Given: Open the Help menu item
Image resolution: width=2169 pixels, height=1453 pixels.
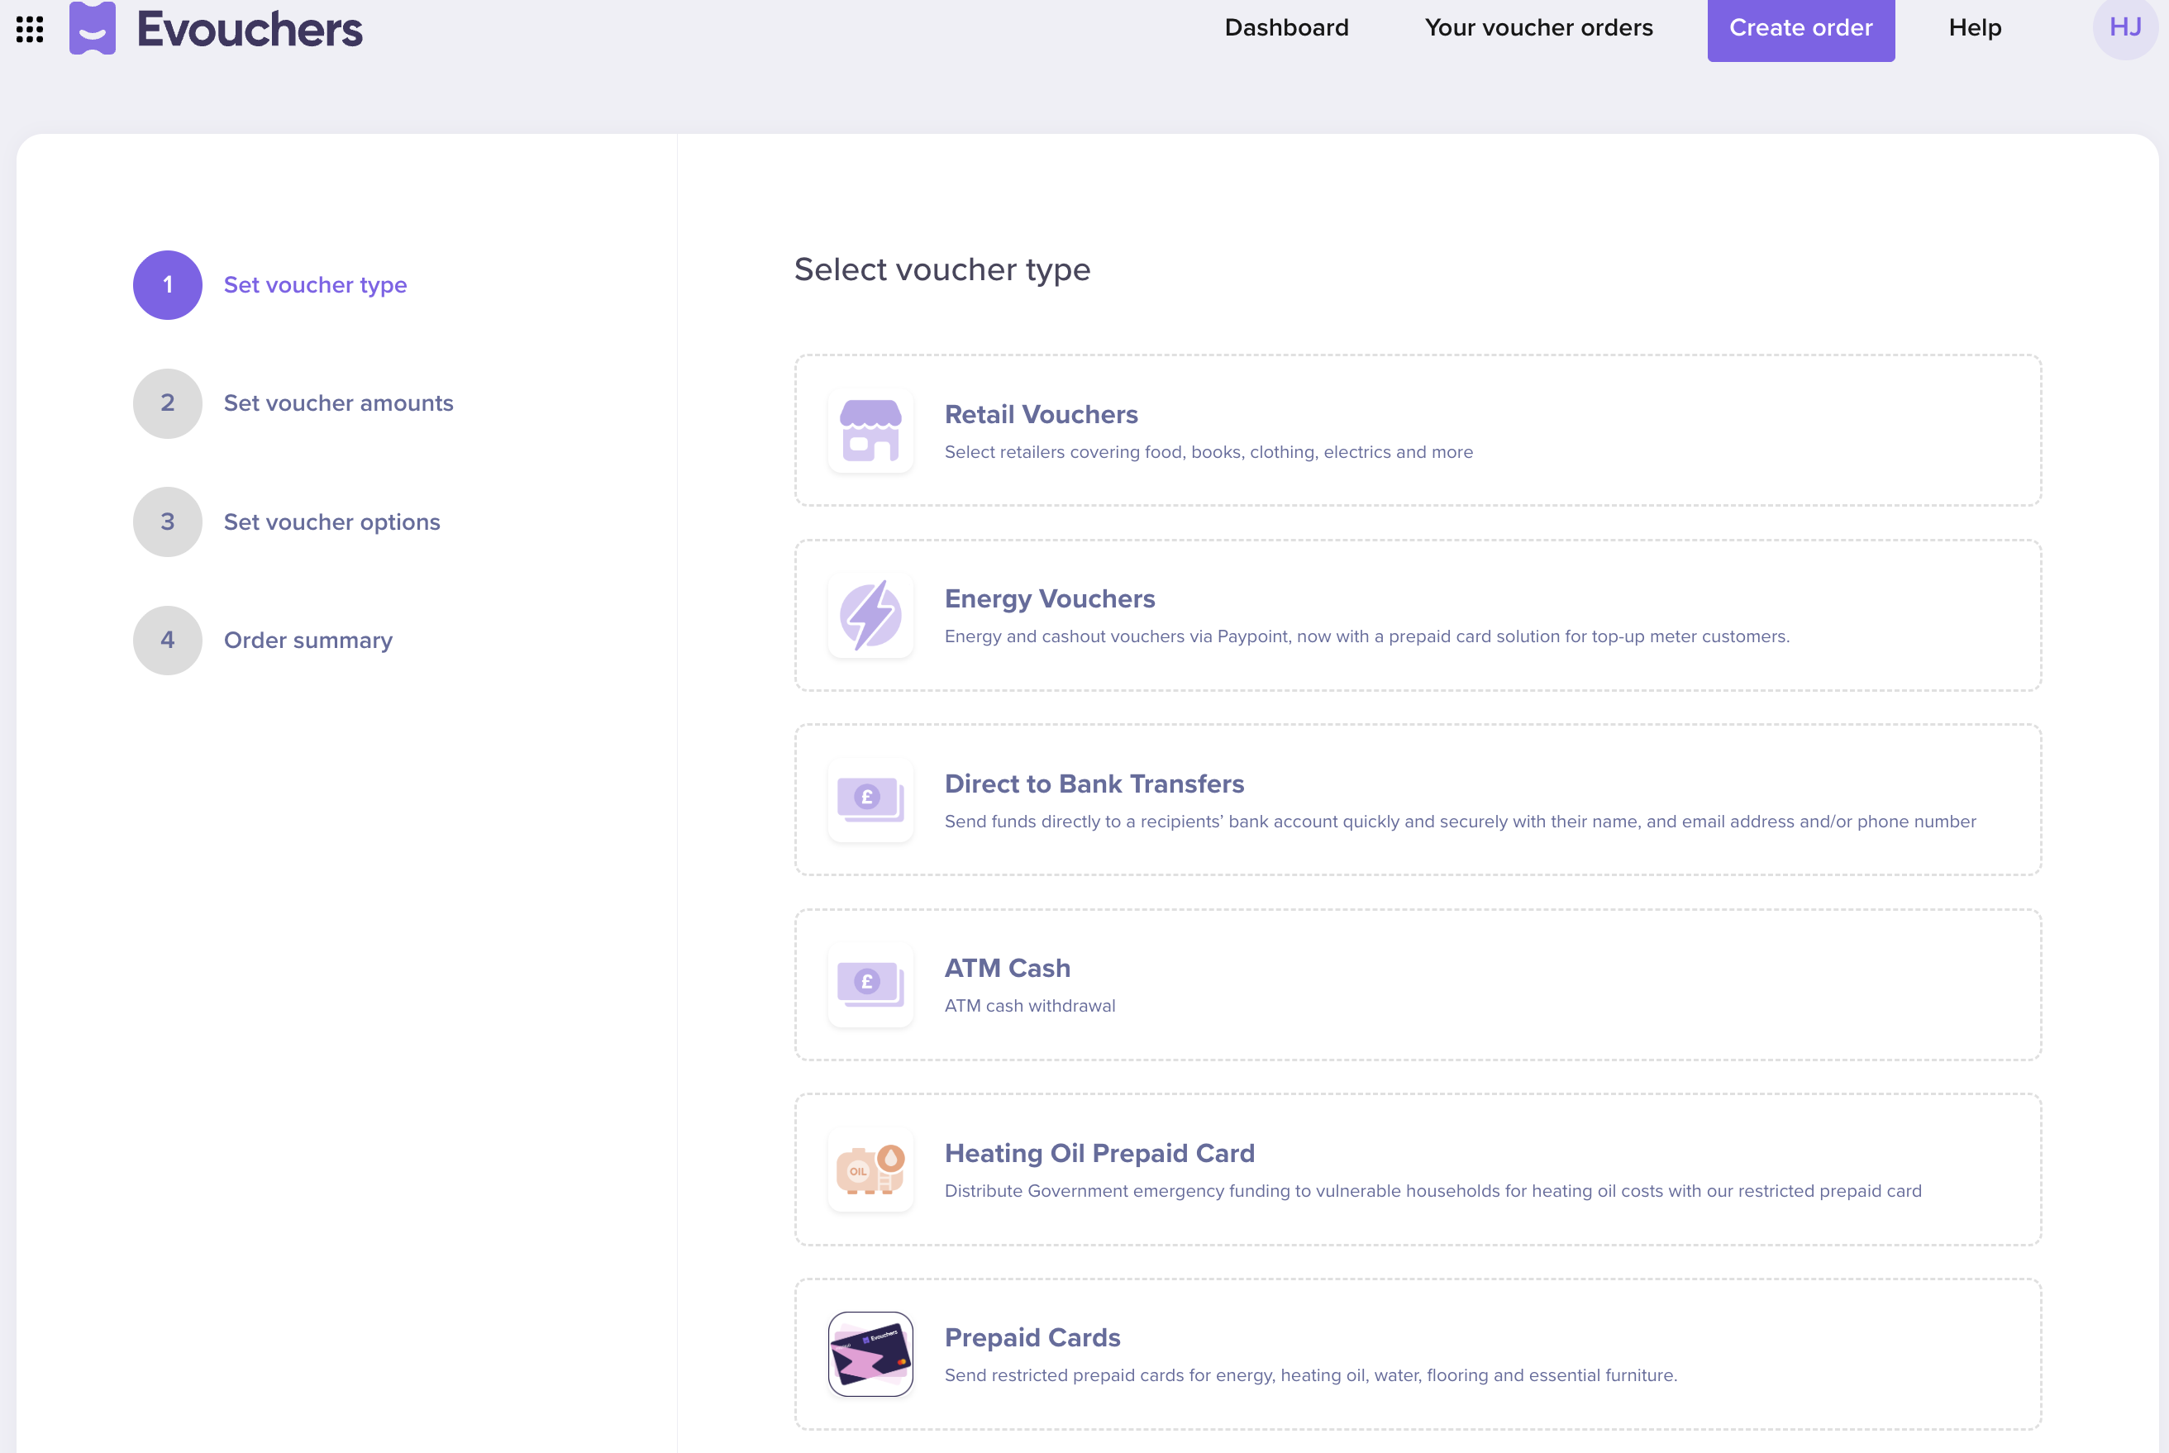Looking at the screenshot, I should [x=1975, y=28].
